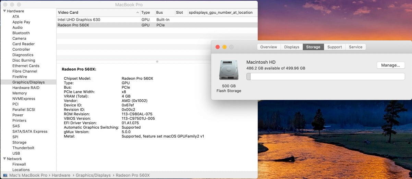Open the Service tab
The image size is (412, 179).
point(355,47)
